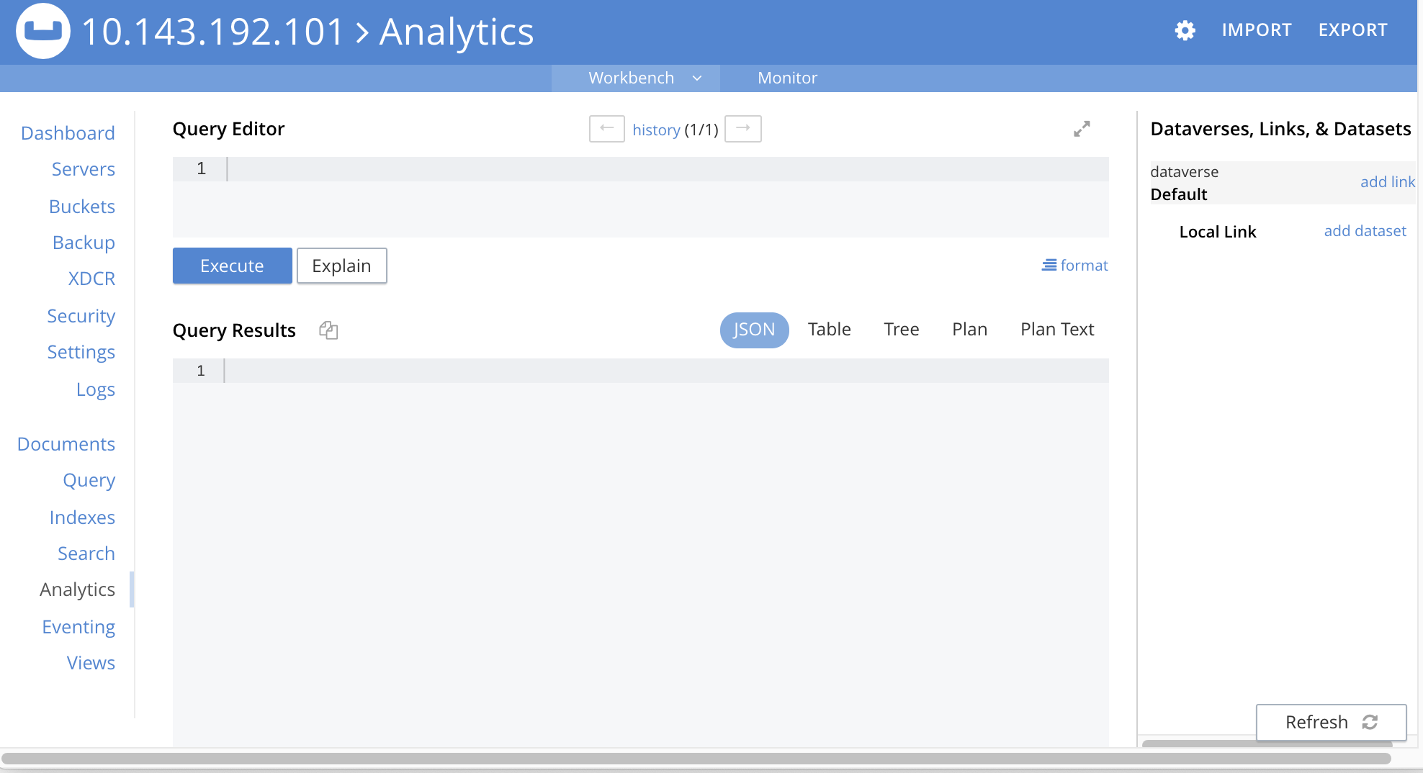Click the EXPORT button

[1352, 30]
